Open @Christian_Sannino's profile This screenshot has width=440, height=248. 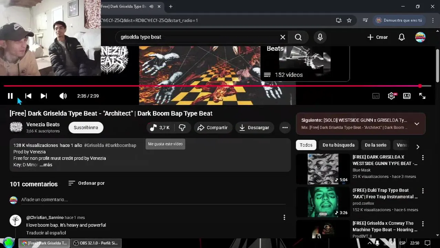pos(45,218)
